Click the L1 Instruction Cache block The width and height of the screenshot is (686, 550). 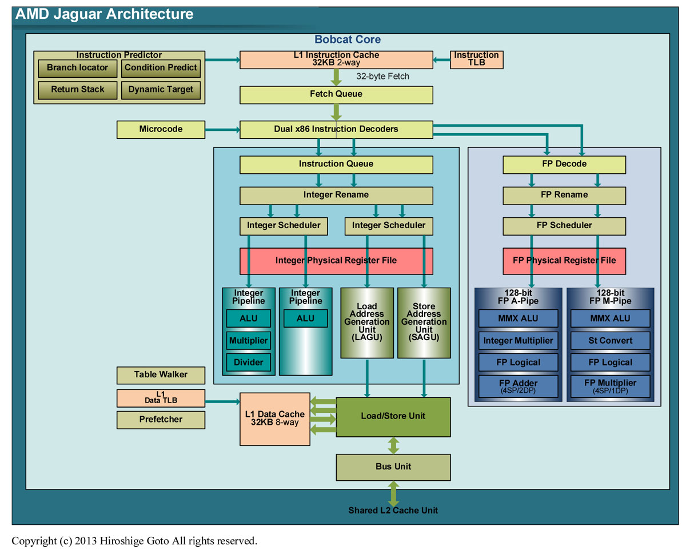pos(336,59)
